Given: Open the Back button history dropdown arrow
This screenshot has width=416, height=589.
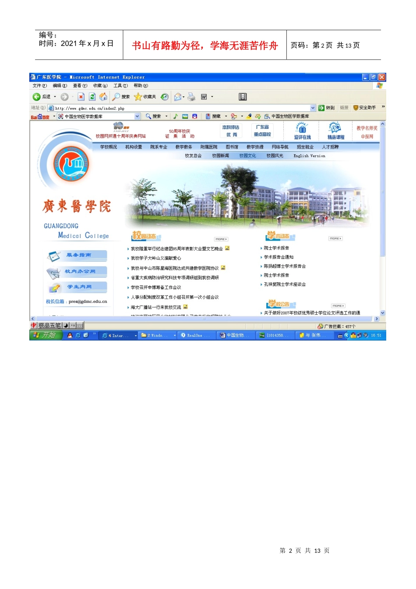Looking at the screenshot, I should tap(55, 97).
